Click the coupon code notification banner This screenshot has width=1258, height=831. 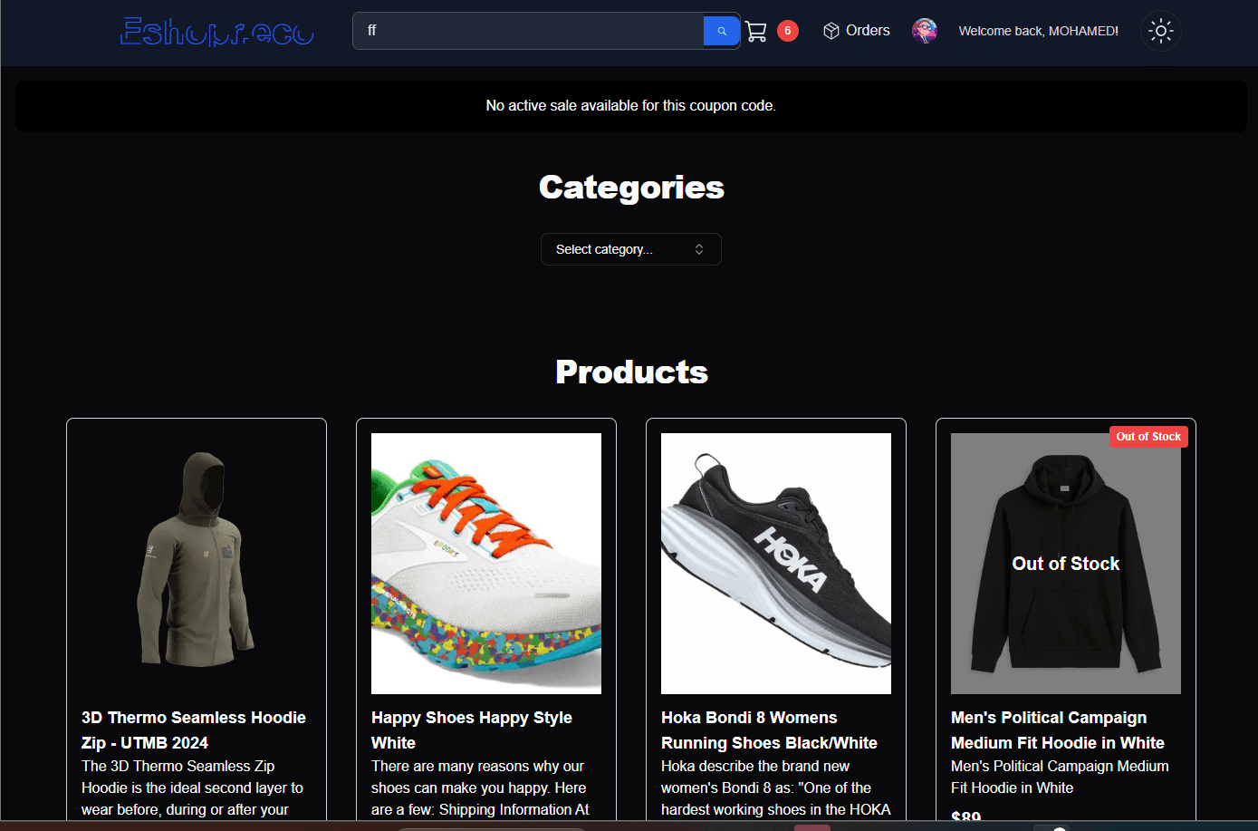[x=630, y=105]
